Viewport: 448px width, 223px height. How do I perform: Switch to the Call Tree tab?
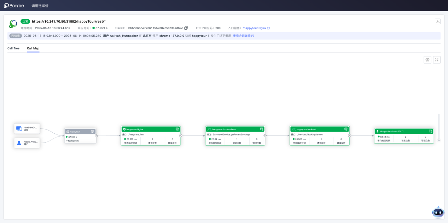coord(13,48)
